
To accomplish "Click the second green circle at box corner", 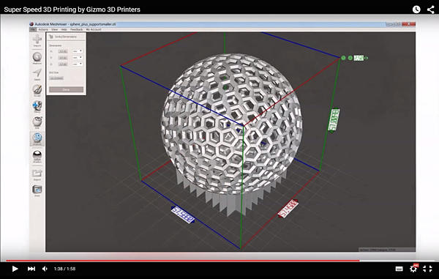I will pyautogui.click(x=350, y=58).
